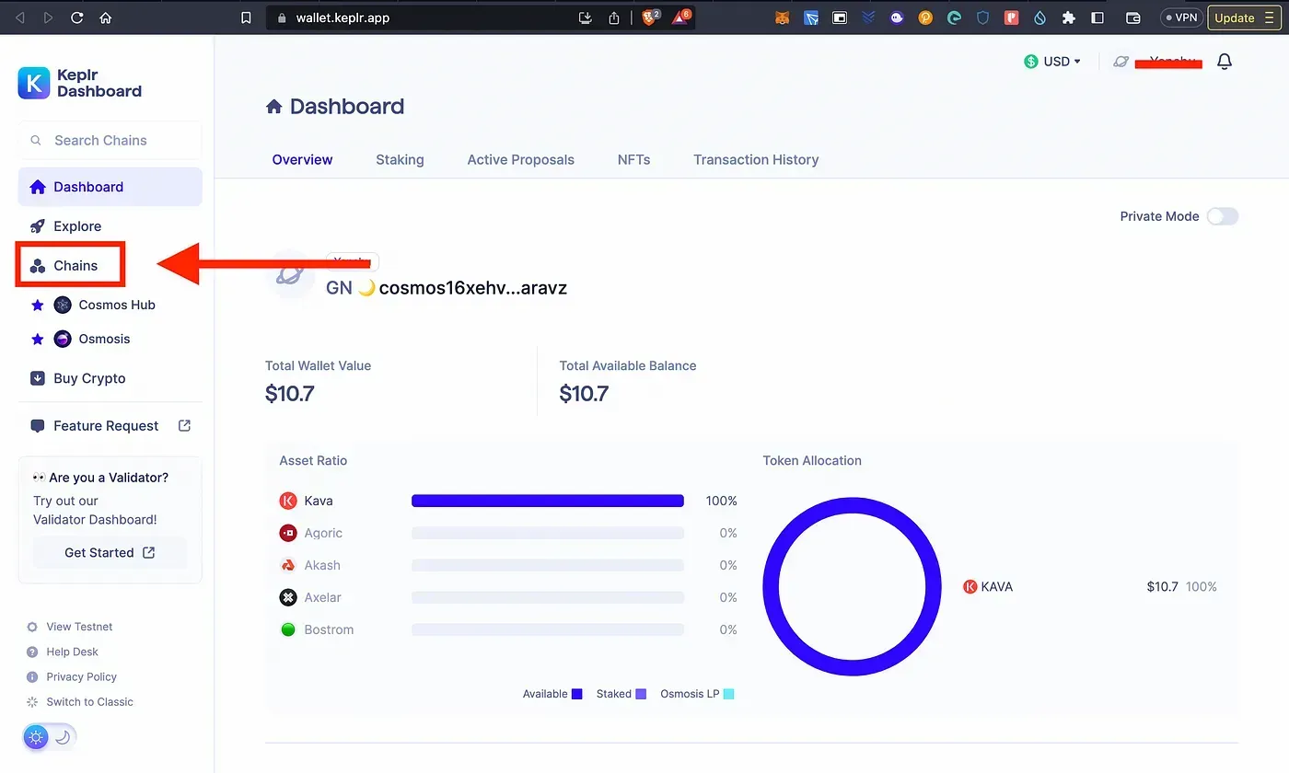Open the Feature Request link
This screenshot has height=773, width=1289.
(110, 426)
